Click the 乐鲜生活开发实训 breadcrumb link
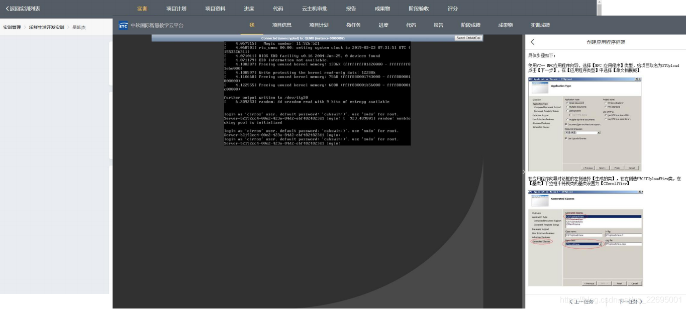The height and width of the screenshot is (309, 686). (46, 27)
